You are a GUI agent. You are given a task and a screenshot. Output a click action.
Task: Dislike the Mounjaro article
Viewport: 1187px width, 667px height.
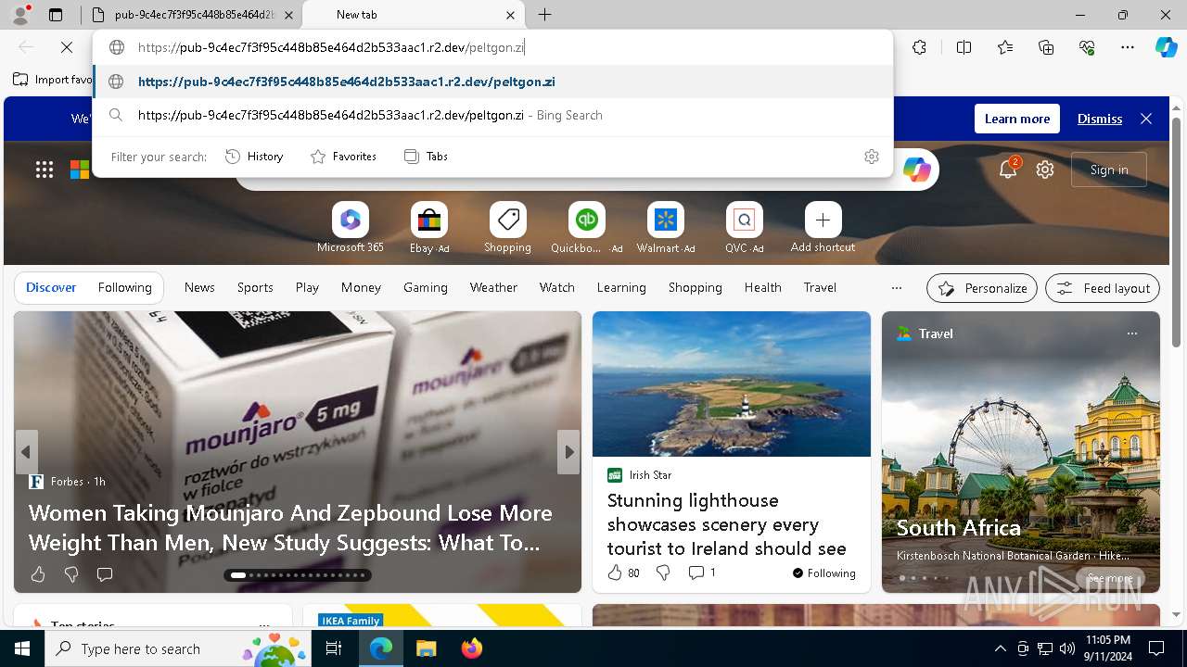pos(71,574)
